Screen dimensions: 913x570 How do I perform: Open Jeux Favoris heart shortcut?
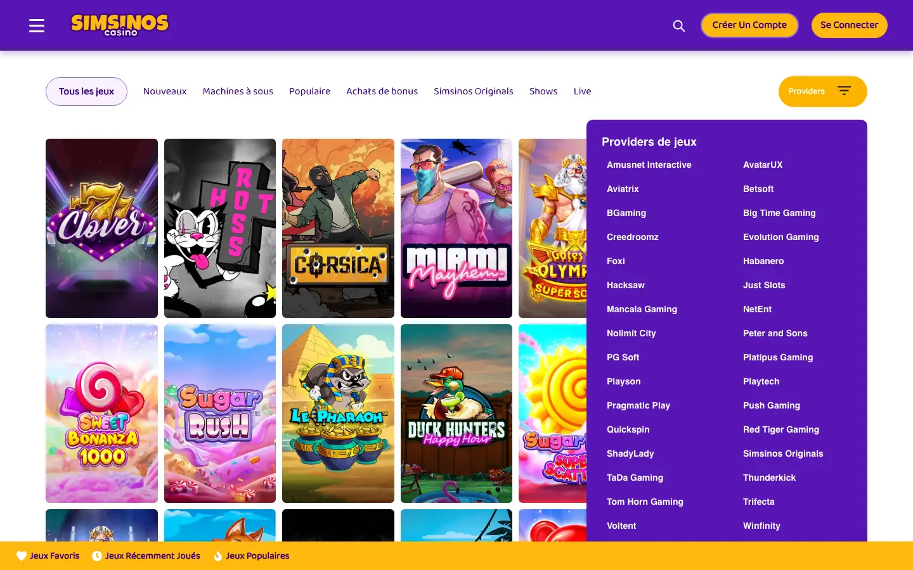tap(48, 556)
